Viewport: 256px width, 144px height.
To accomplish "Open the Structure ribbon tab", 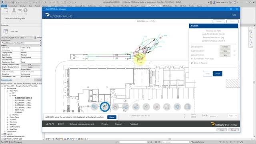I will point(23,6).
